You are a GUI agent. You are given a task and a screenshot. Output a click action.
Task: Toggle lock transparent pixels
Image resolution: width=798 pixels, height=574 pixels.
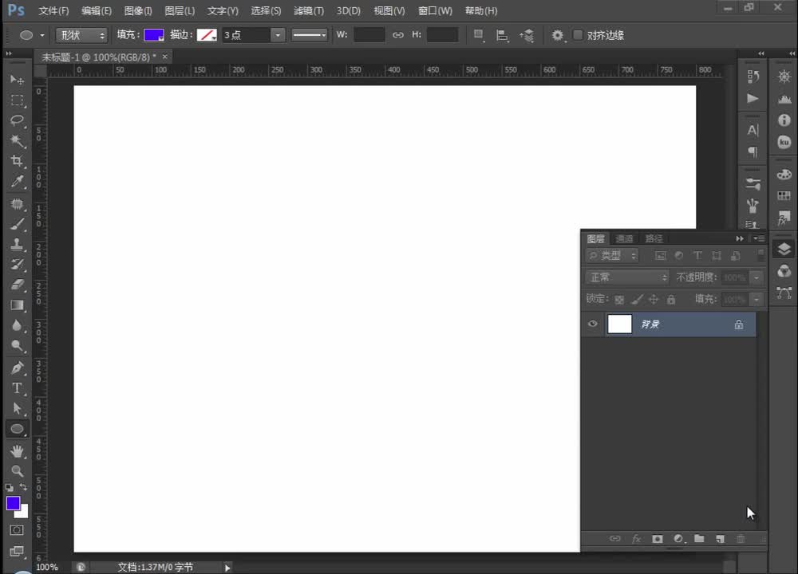[619, 300]
